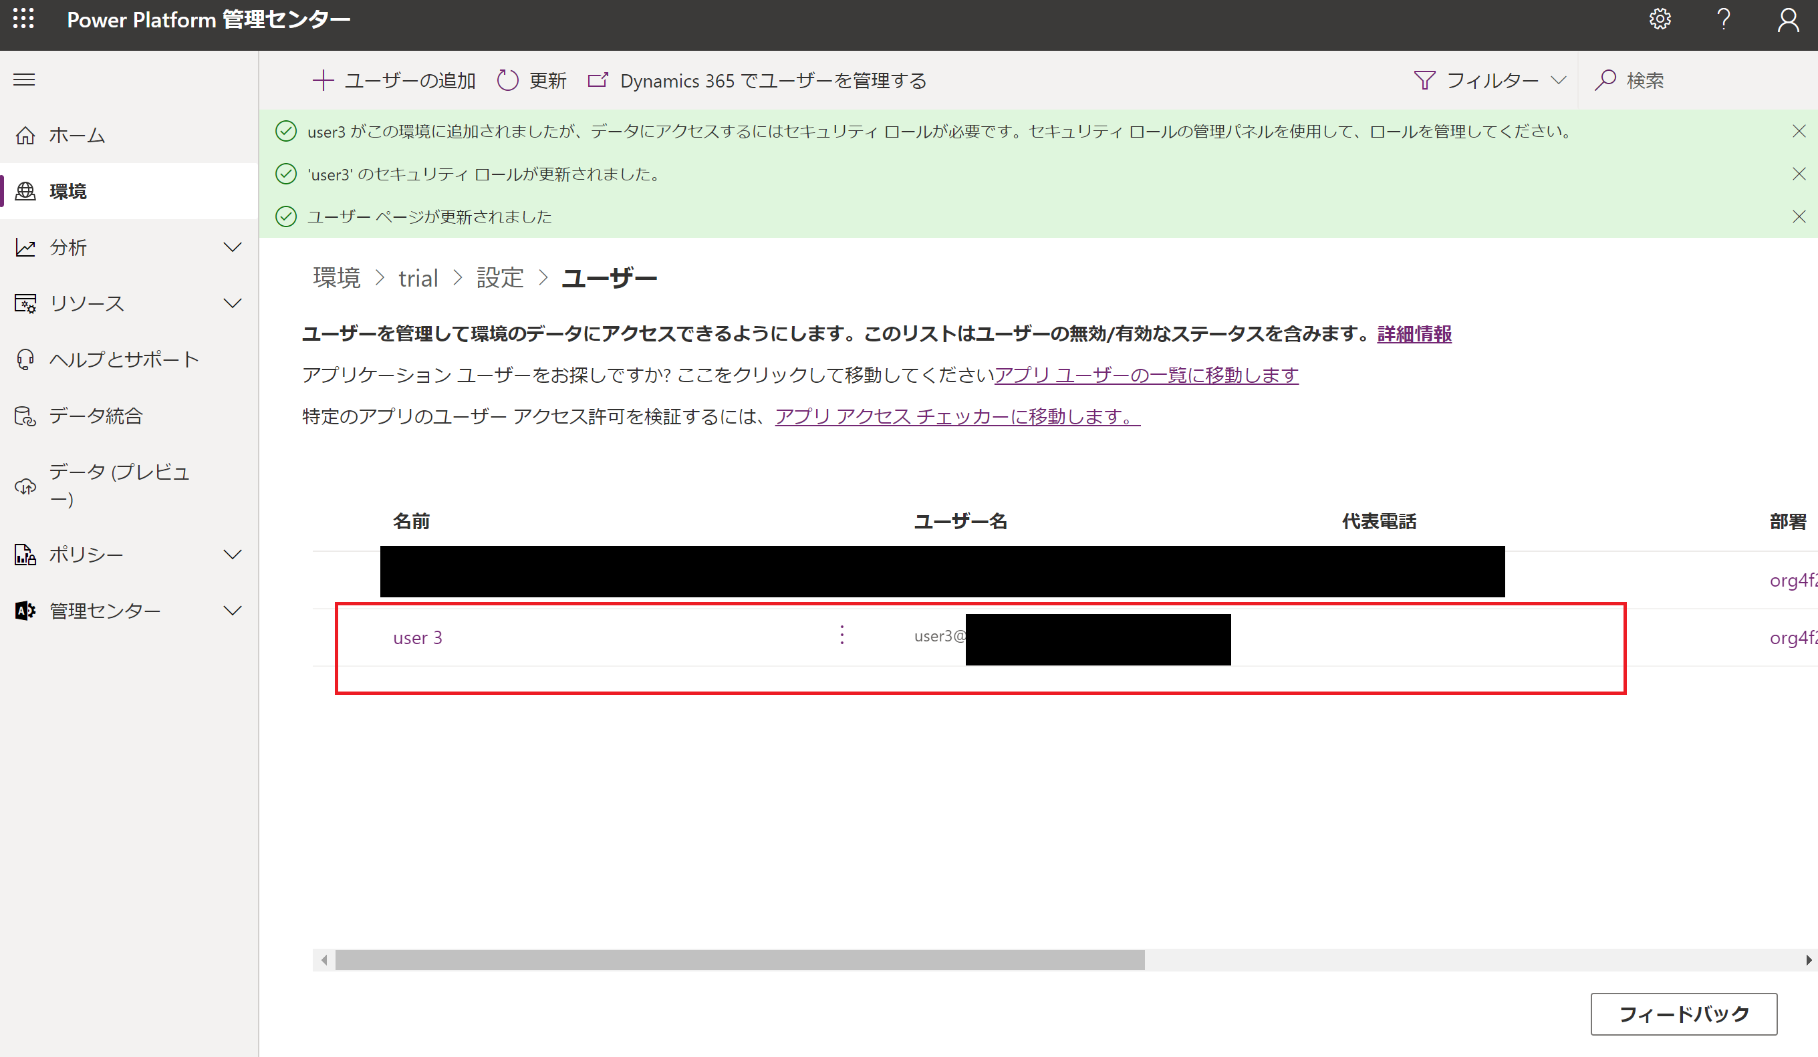The height and width of the screenshot is (1057, 1818).
Task: Collapse the hamburger navigation menu
Action: click(24, 80)
